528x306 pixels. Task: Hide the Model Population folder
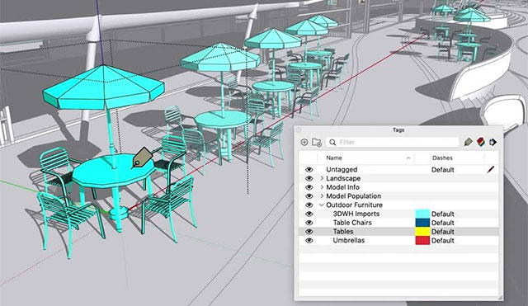(x=309, y=196)
